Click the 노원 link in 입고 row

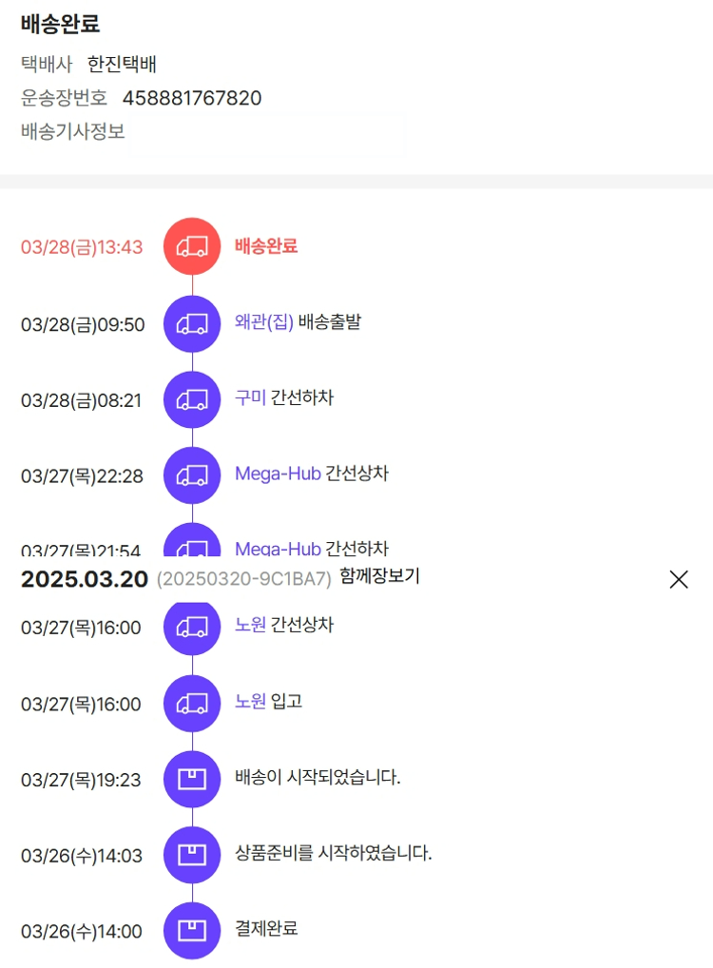pos(250,702)
